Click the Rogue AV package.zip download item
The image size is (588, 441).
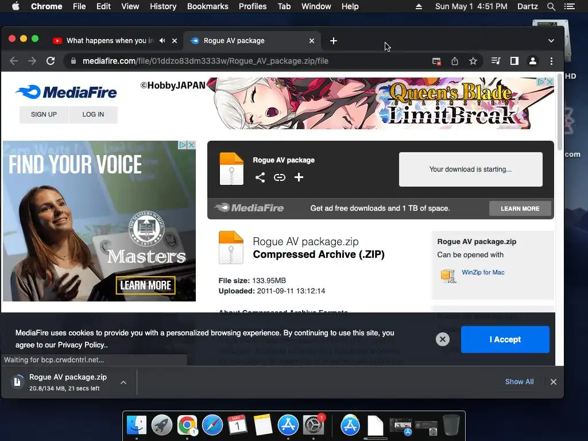coord(68,382)
